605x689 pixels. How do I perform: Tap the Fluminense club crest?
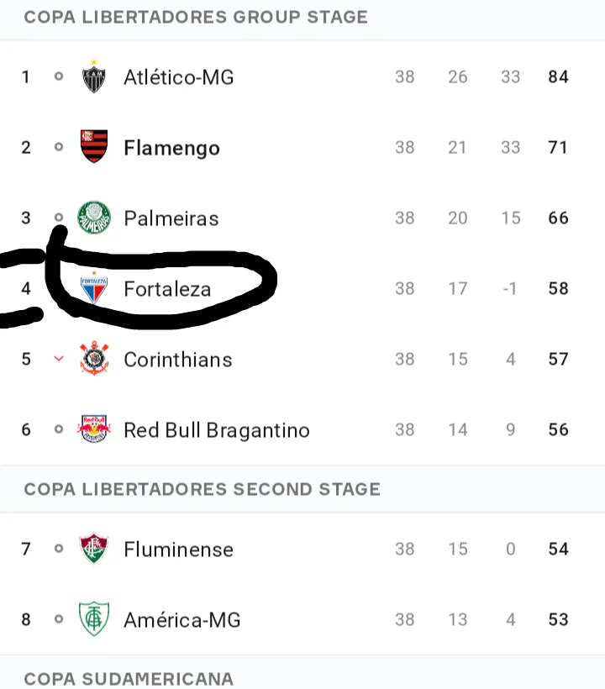click(x=94, y=548)
